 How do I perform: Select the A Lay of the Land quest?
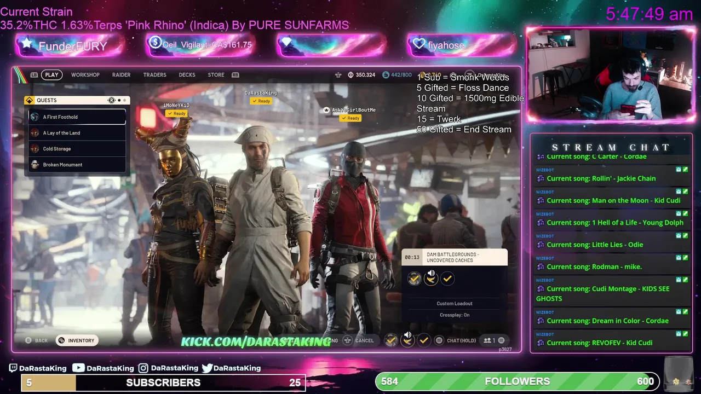pyautogui.click(x=77, y=133)
